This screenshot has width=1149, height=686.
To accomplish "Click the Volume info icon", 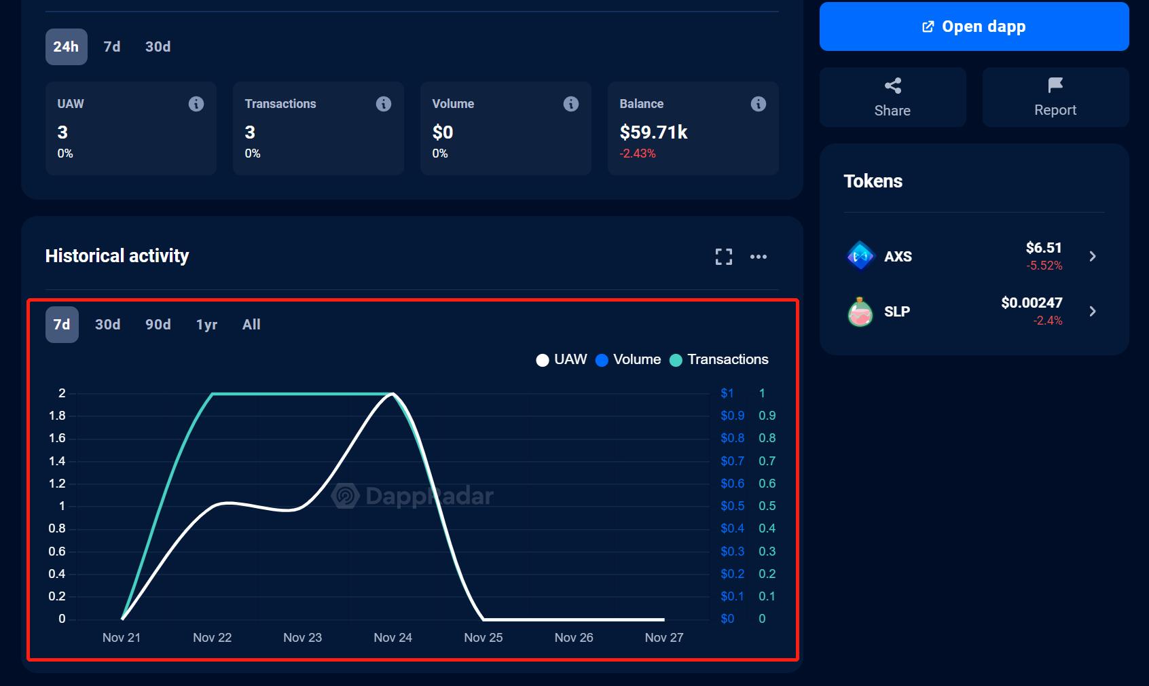I will pyautogui.click(x=570, y=104).
